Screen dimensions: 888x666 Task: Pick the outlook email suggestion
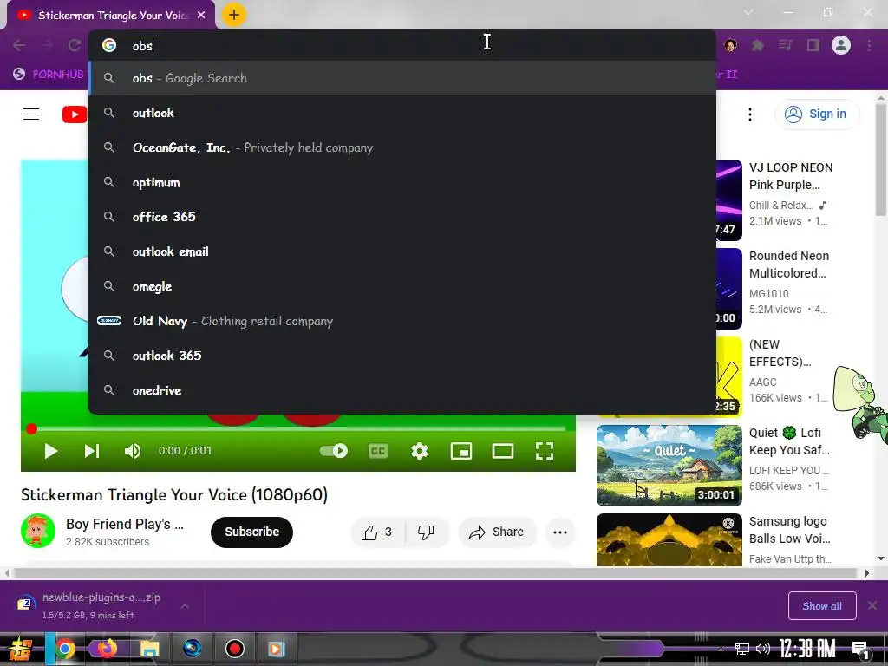(402, 251)
